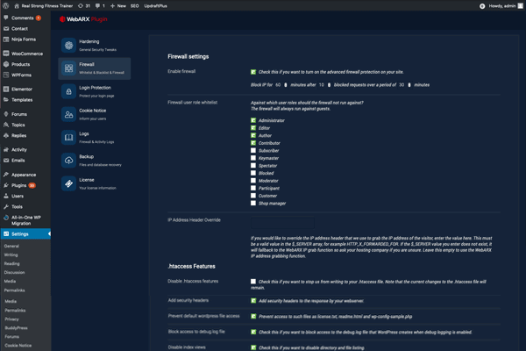The image size is (526, 351).
Task: Open the Cookie Notice user icon
Action: pyautogui.click(x=70, y=114)
